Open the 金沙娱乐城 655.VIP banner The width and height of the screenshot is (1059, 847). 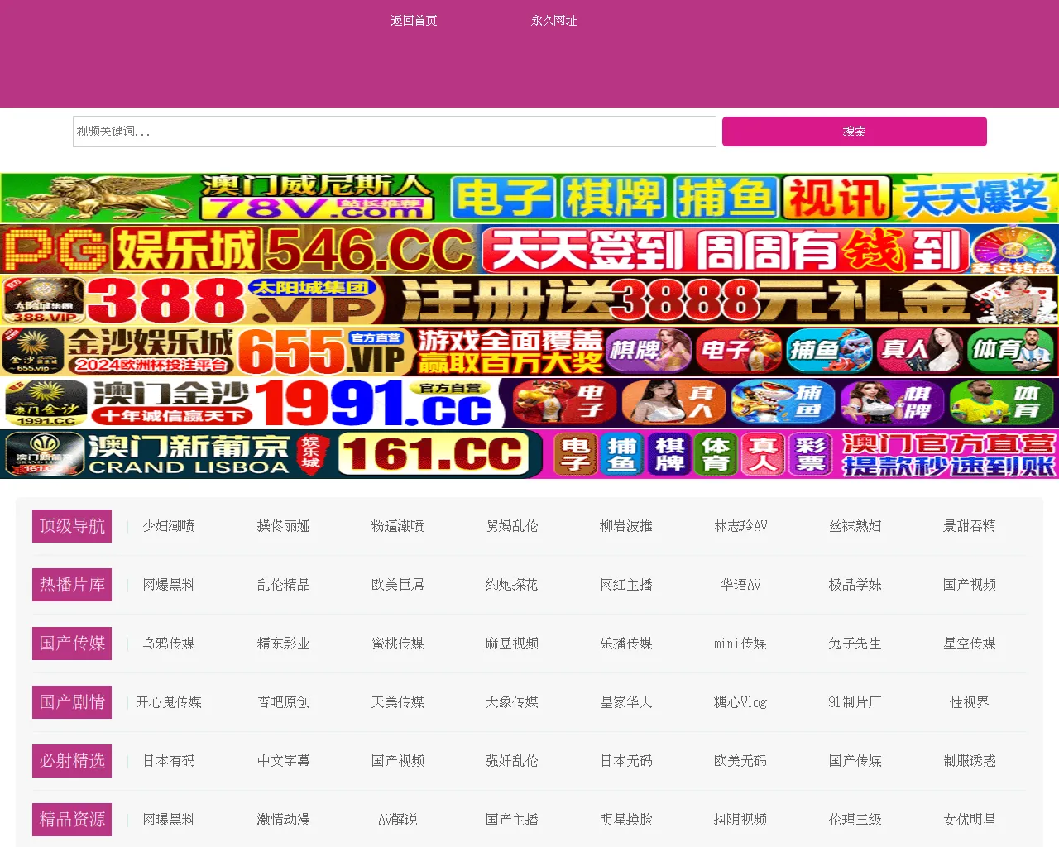click(x=529, y=352)
